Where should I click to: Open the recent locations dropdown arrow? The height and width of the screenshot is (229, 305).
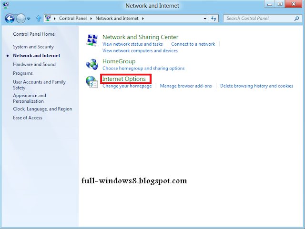29,19
